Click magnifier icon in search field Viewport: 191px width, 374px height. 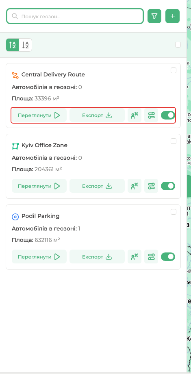point(15,16)
